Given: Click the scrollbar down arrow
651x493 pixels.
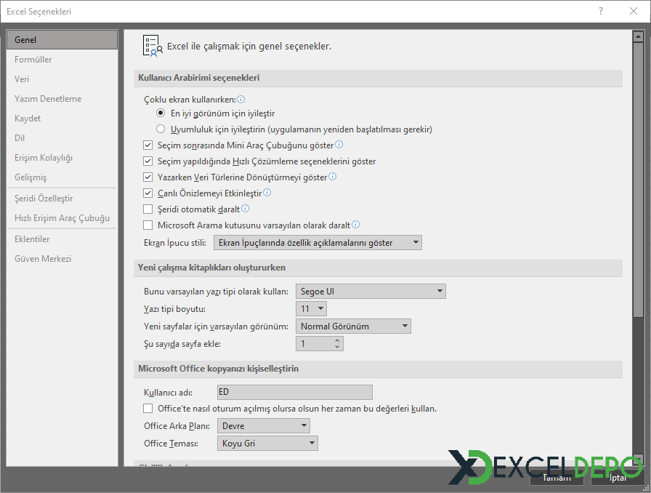Looking at the screenshot, I should pyautogui.click(x=638, y=460).
